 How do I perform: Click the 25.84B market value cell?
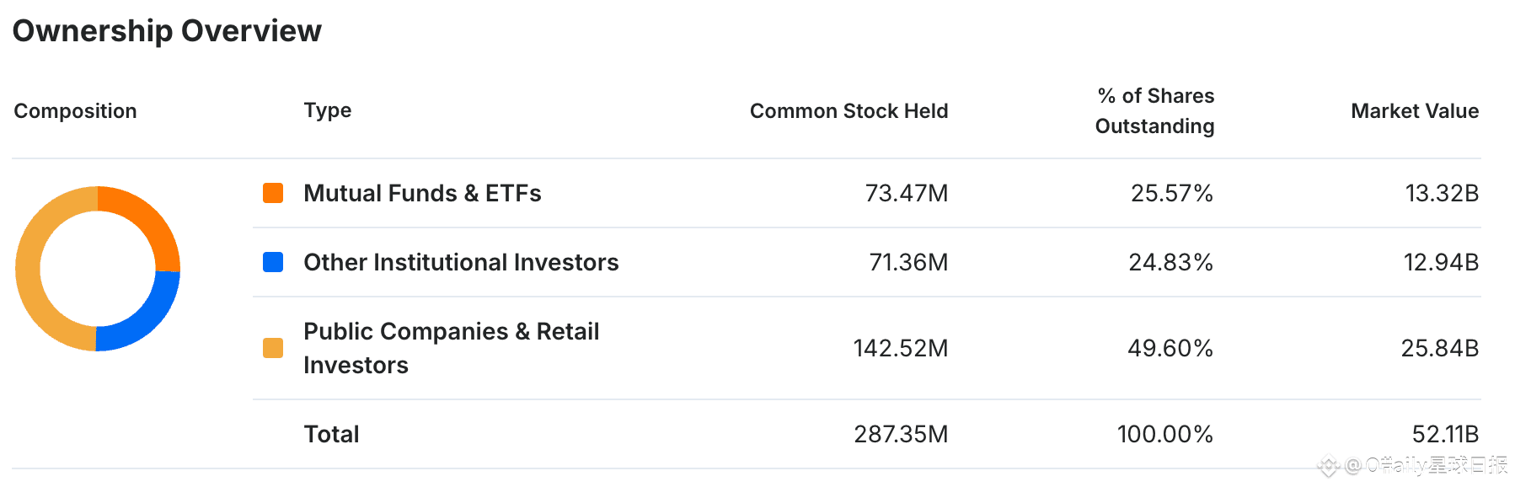click(x=1439, y=348)
